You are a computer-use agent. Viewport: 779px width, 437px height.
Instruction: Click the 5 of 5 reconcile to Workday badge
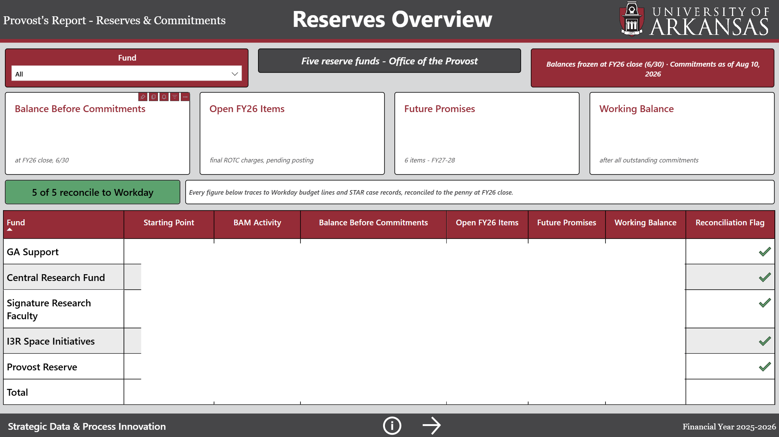point(92,192)
